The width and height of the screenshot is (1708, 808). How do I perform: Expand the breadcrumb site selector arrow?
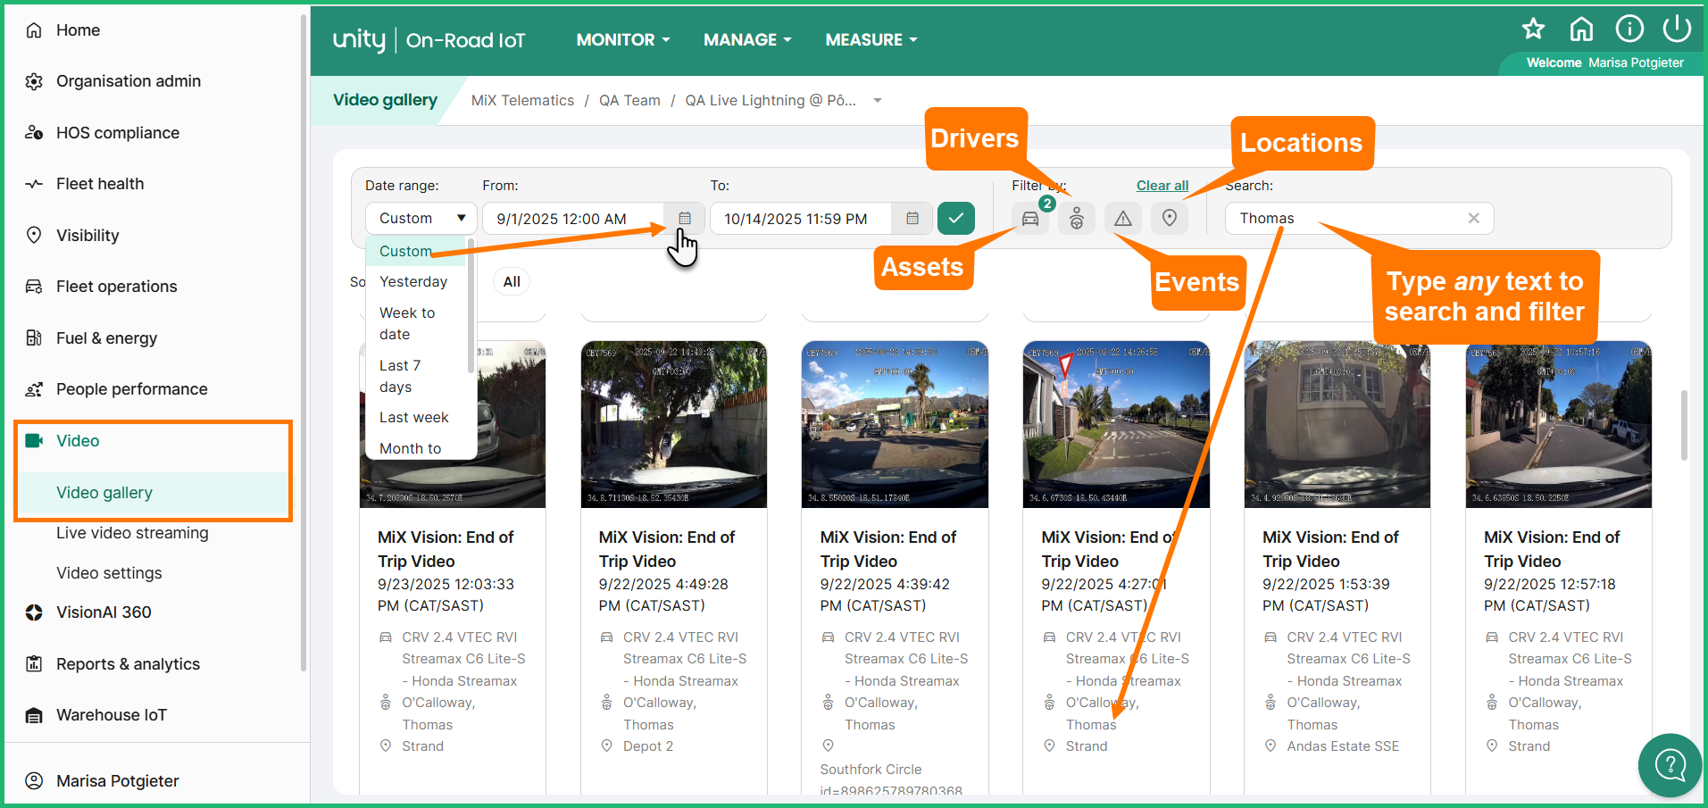click(878, 101)
